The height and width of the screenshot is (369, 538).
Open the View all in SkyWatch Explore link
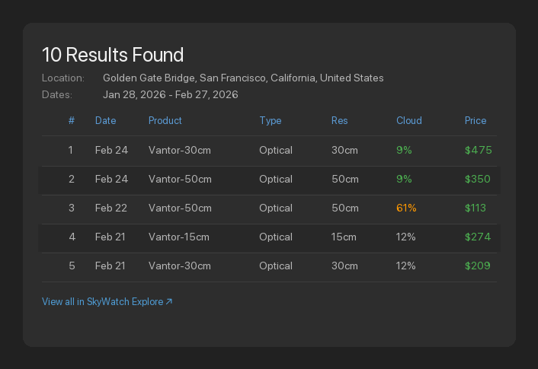103,302
